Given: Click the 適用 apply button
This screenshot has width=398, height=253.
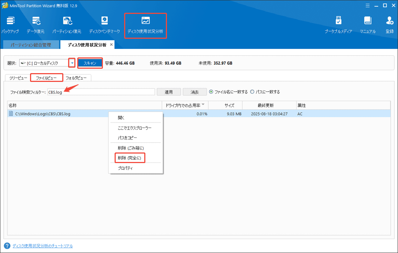Looking at the screenshot, I should point(169,92).
